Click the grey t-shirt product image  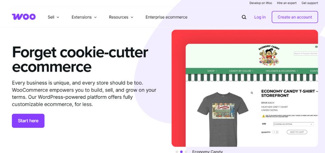(223, 119)
